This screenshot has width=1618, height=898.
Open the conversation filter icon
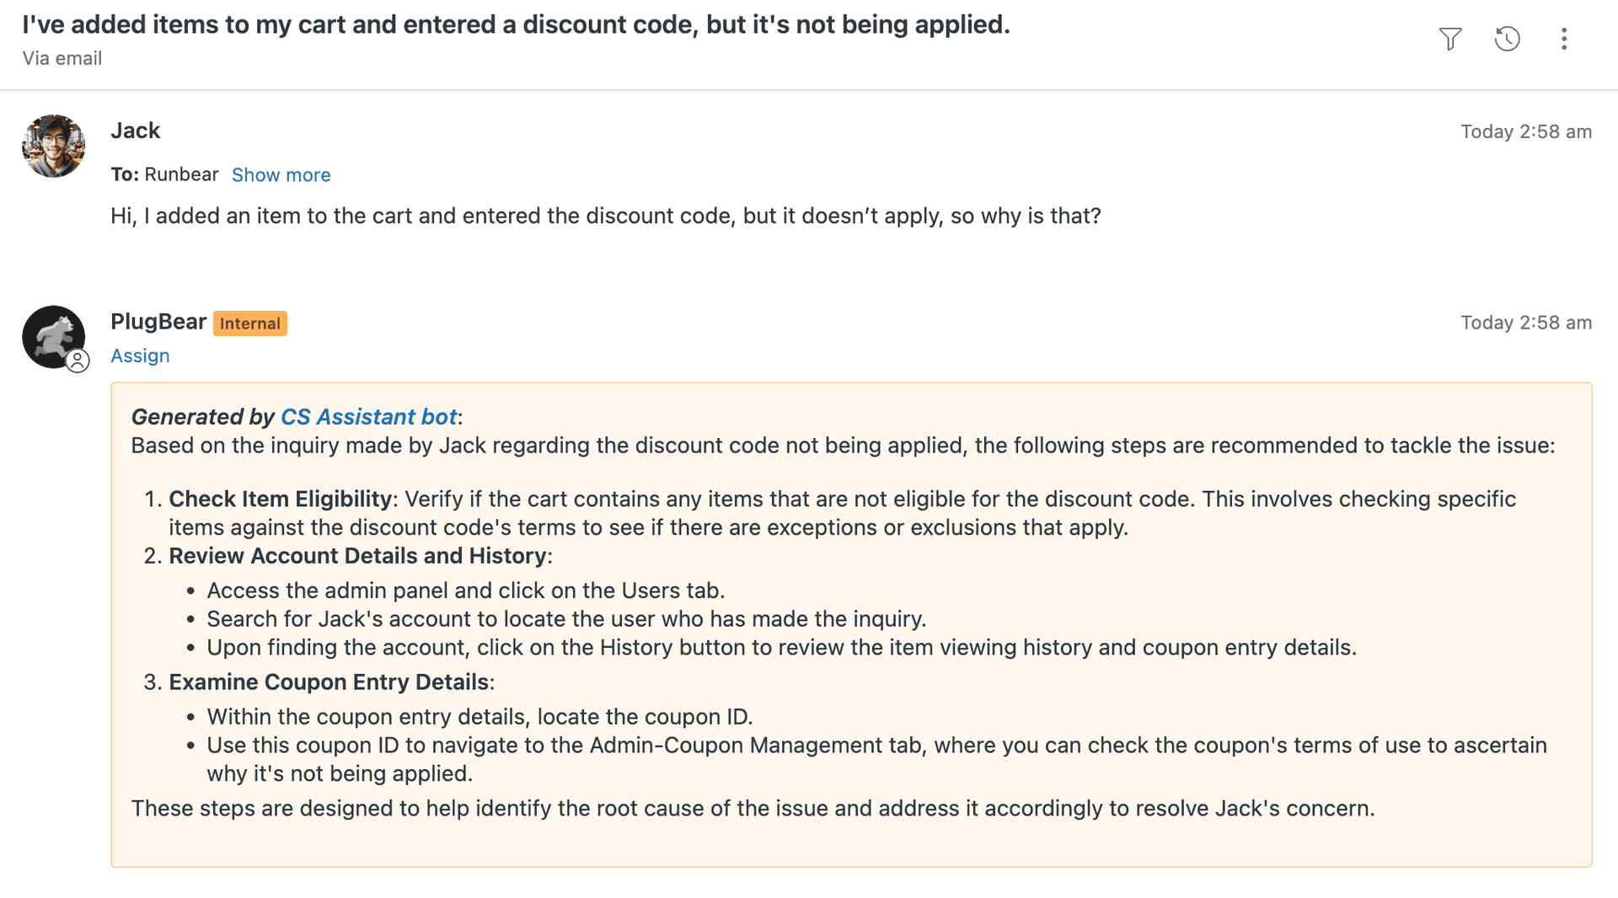(1449, 39)
